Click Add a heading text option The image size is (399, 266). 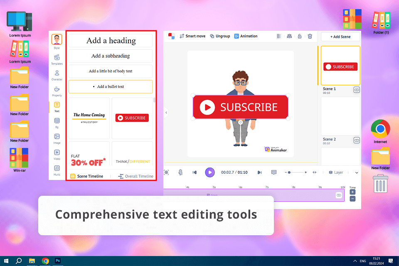point(111,40)
